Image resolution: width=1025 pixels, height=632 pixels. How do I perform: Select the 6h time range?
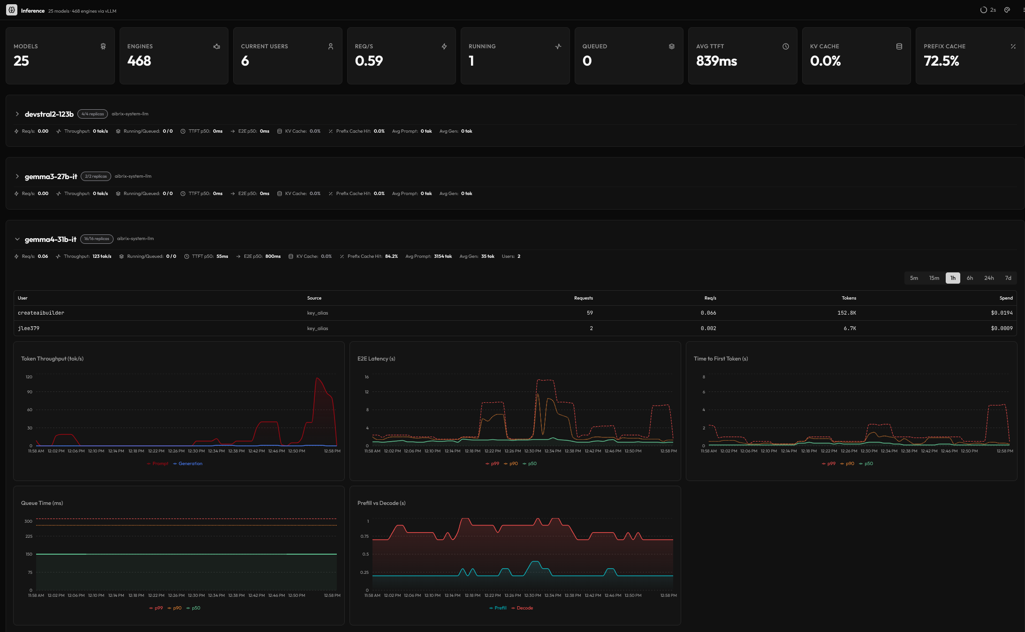click(970, 278)
